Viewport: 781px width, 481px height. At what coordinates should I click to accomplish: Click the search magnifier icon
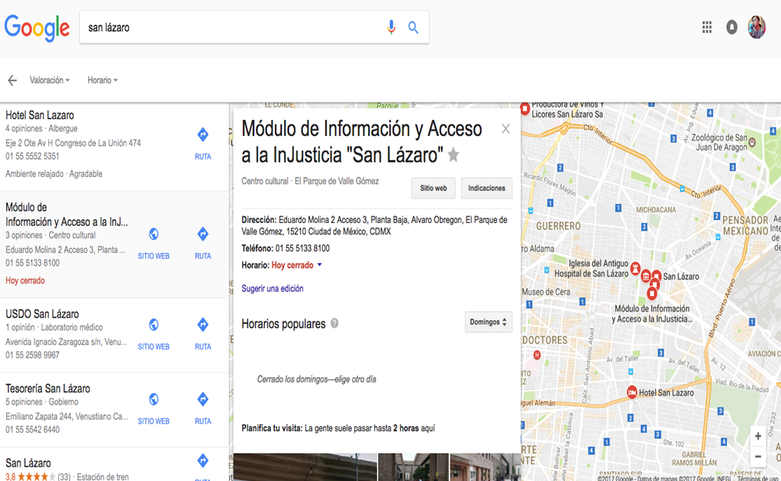(413, 27)
